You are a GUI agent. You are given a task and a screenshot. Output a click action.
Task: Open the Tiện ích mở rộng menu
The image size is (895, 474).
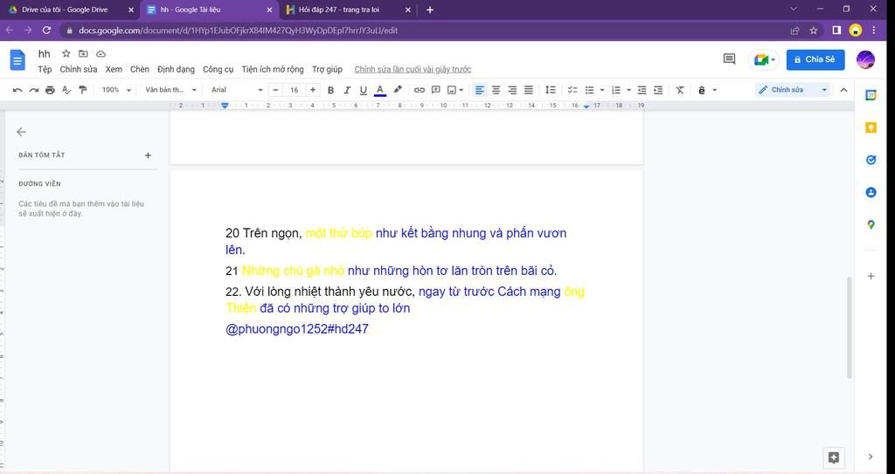(273, 69)
